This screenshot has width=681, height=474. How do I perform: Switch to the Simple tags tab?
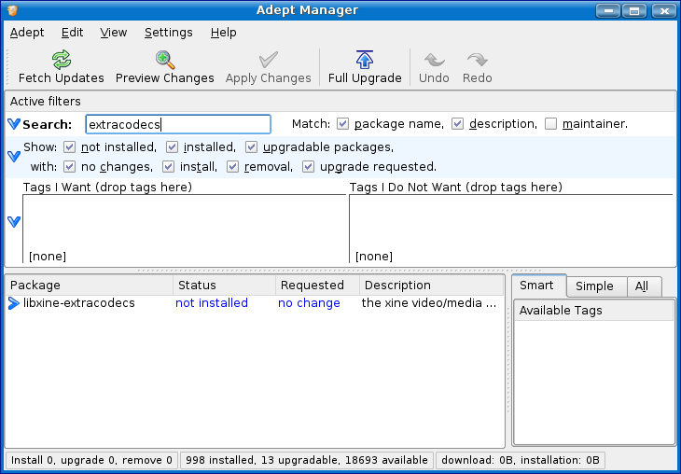tap(596, 286)
